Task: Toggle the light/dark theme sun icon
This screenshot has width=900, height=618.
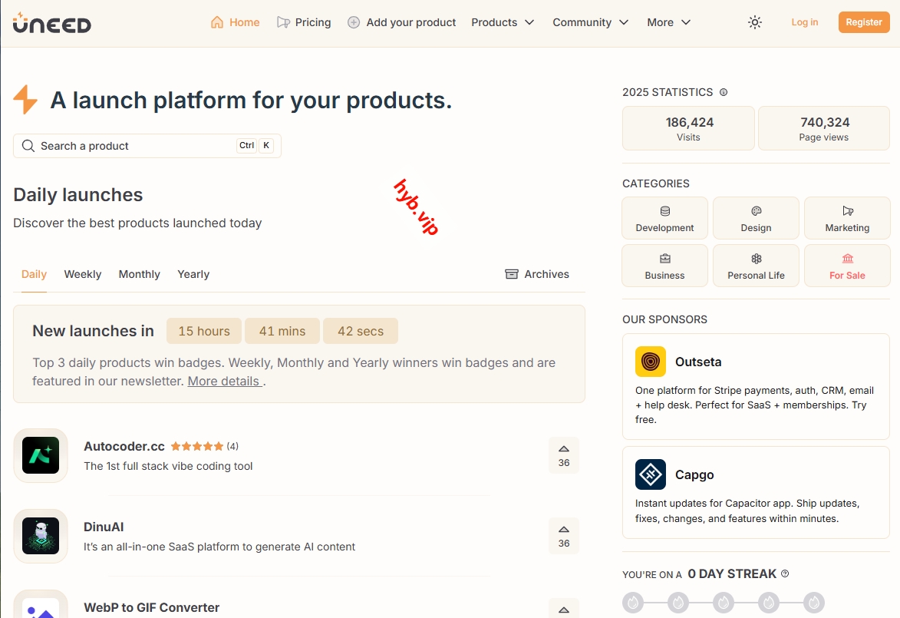Action: pyautogui.click(x=755, y=22)
